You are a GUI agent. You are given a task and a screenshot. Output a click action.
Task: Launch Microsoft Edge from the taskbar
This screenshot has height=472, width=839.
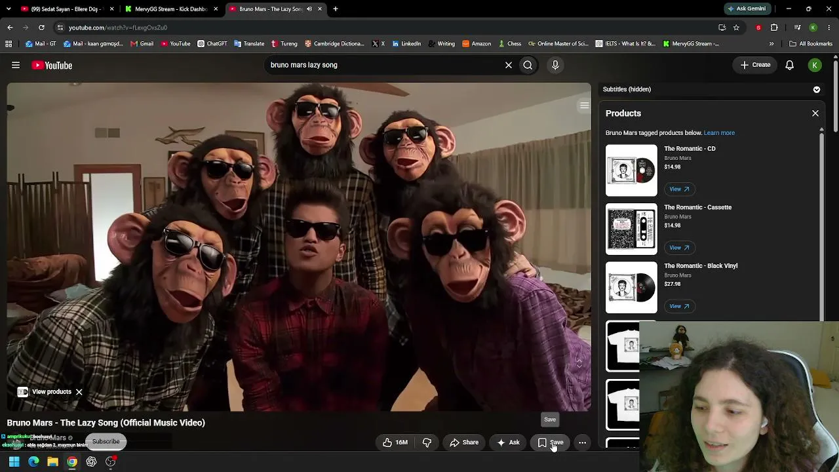point(33,462)
